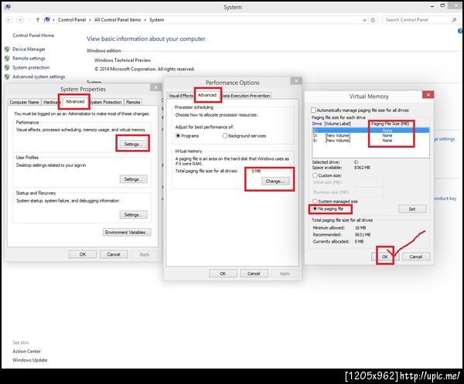The width and height of the screenshot is (464, 384).
Task: Click the search magnifier icon in Search Control Panel
Action: (454, 20)
